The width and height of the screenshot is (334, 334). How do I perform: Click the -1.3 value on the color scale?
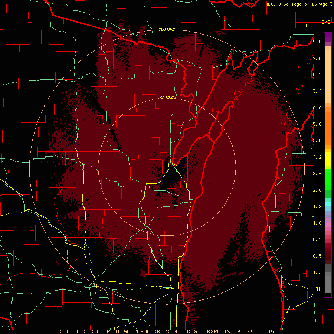coord(316,272)
